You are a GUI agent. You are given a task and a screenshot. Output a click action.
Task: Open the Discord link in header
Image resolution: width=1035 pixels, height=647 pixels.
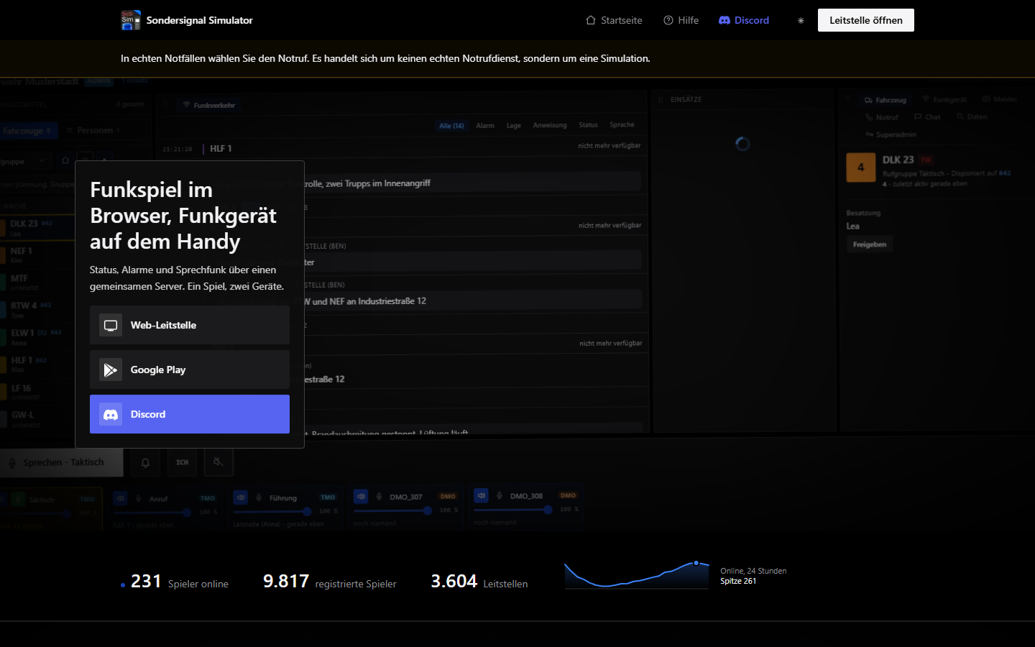(x=744, y=20)
